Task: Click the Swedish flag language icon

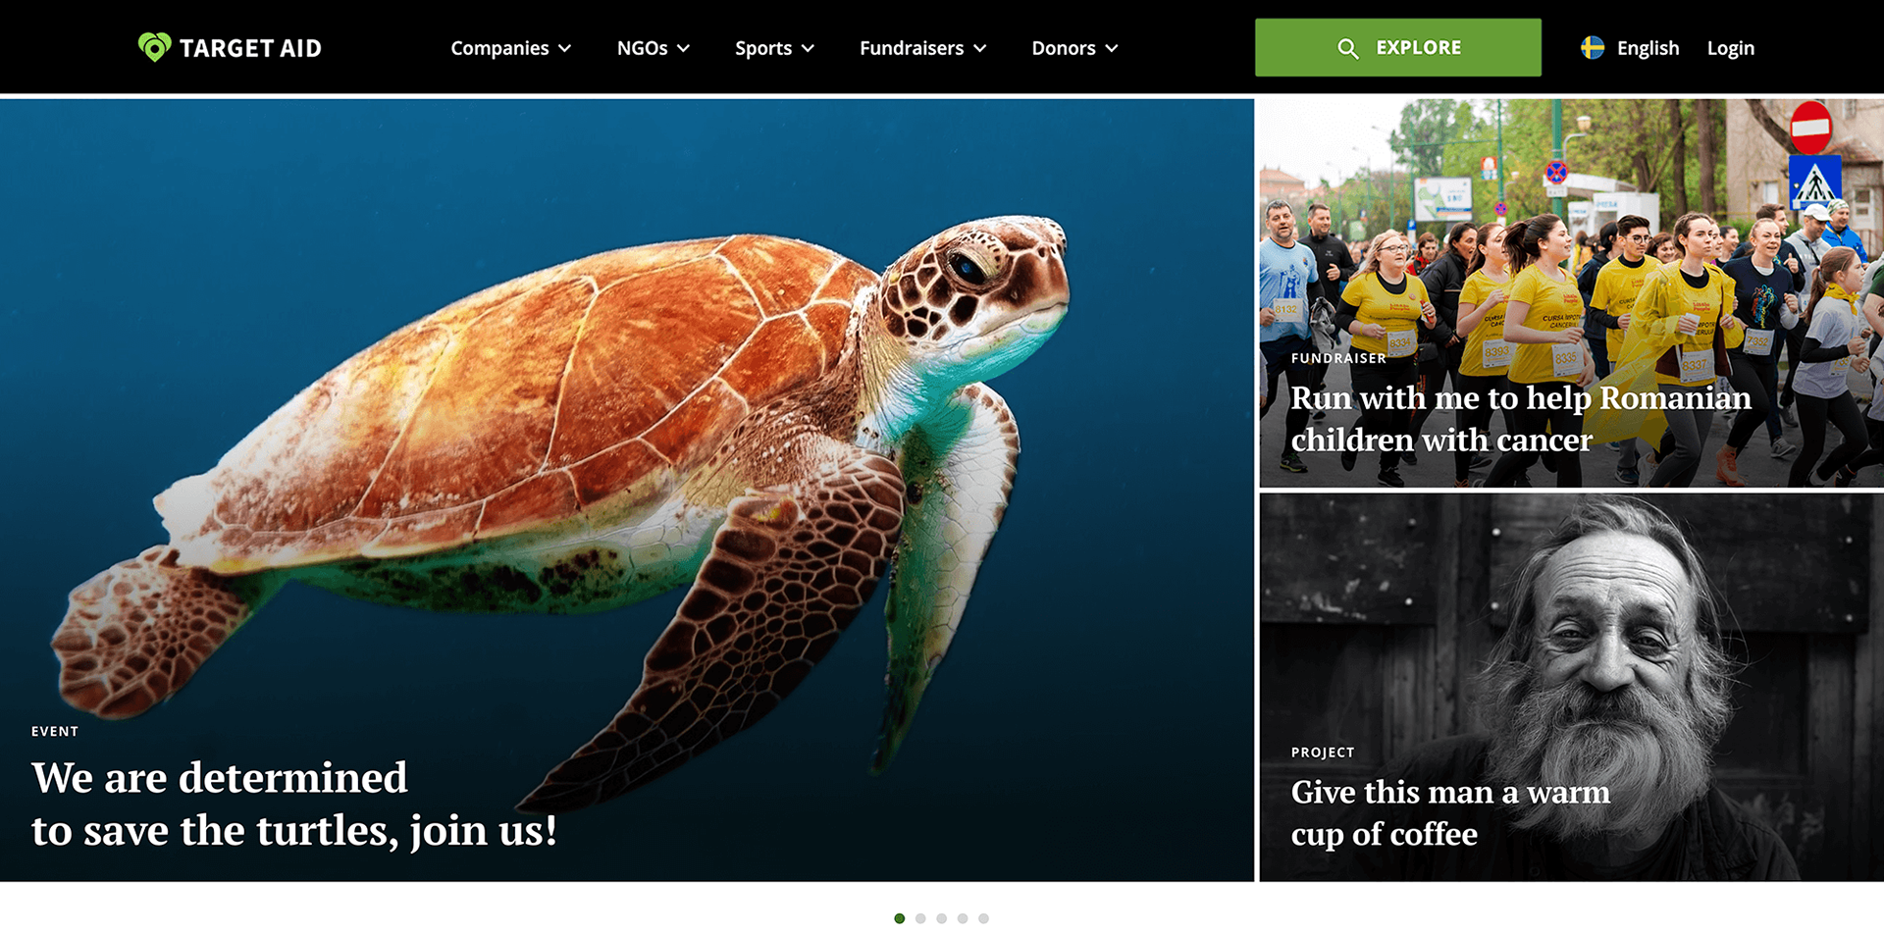Action: 1593,47
